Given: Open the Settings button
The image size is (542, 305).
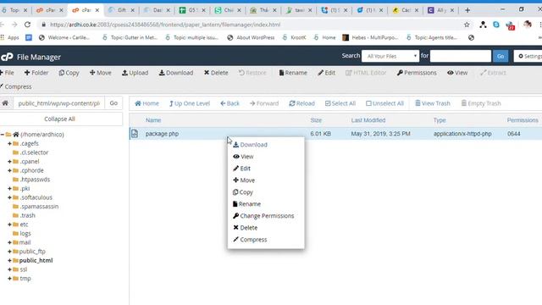Looking at the screenshot, I should tap(528, 56).
